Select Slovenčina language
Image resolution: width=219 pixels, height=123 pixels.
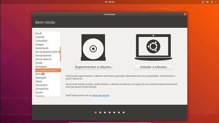coord(48,85)
